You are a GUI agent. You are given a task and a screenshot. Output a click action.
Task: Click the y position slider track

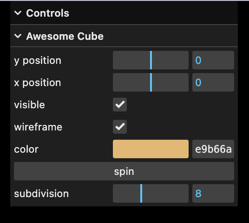click(x=151, y=60)
